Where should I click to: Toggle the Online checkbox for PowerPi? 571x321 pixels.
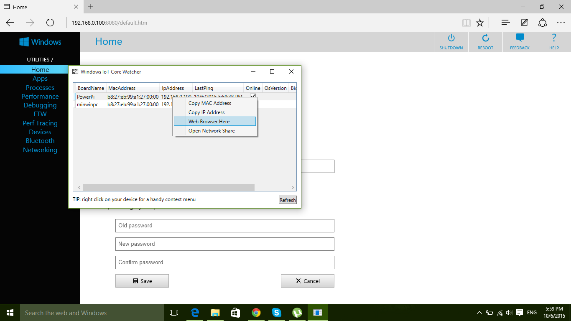pyautogui.click(x=253, y=96)
